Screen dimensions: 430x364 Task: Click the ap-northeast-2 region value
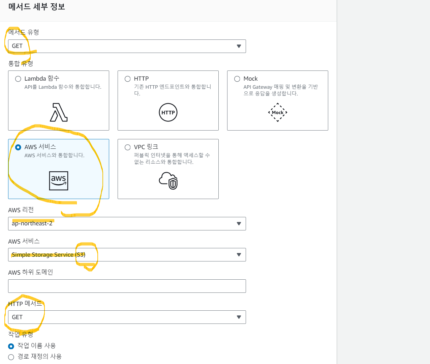32,223
